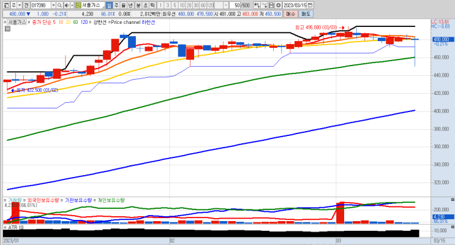The image size is (455, 245).
Task: Open the calendar date picker icon
Action: click(310, 6)
